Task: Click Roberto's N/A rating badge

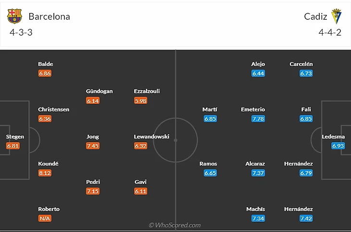Action: click(x=45, y=219)
